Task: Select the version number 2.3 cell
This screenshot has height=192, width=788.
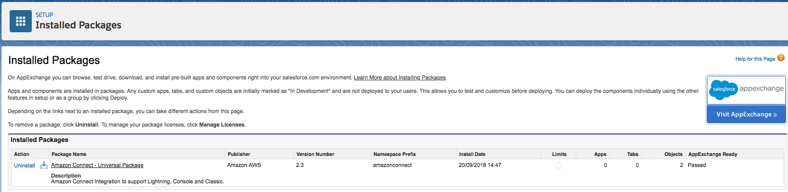Action: point(300,165)
